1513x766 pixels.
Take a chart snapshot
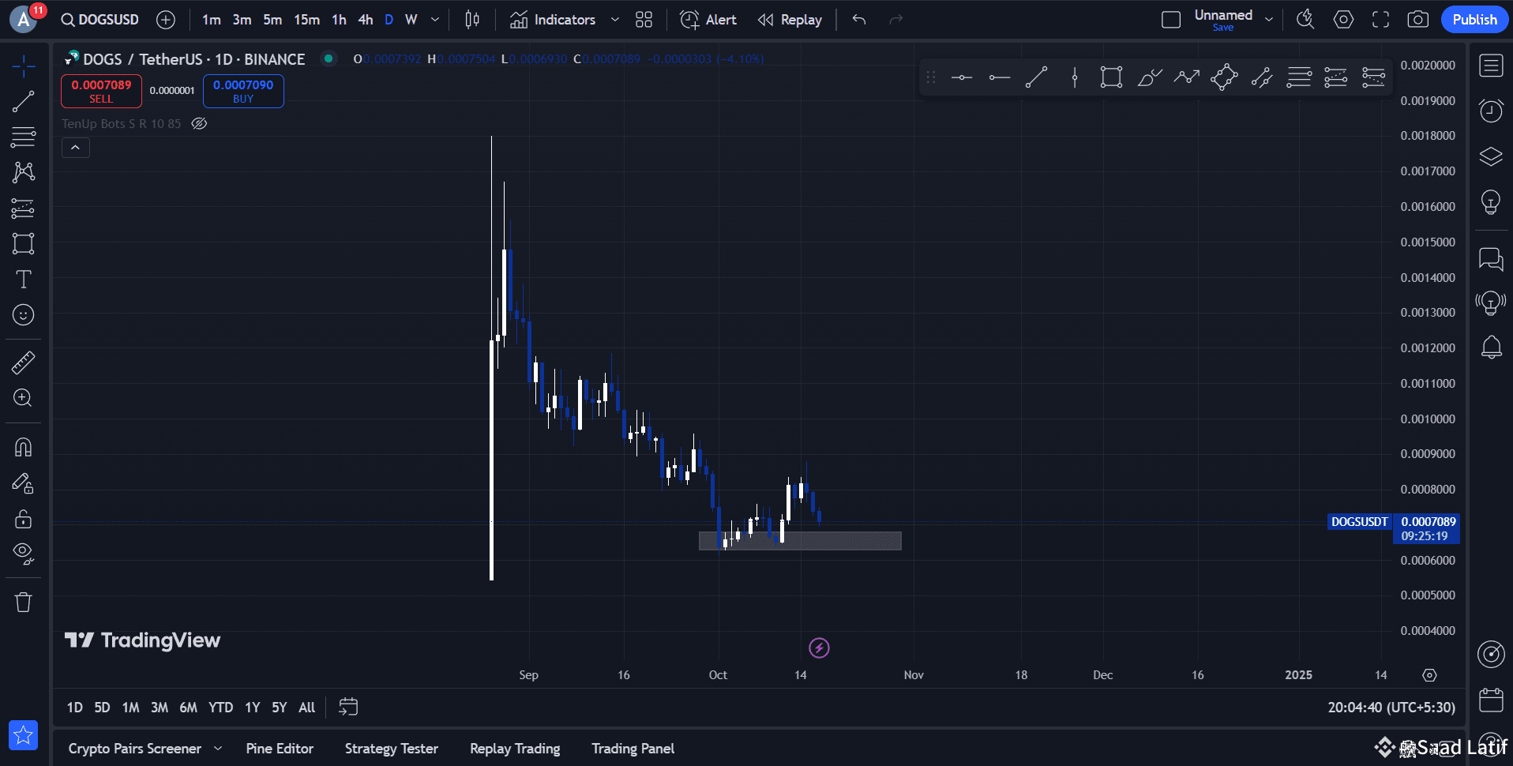coord(1418,20)
